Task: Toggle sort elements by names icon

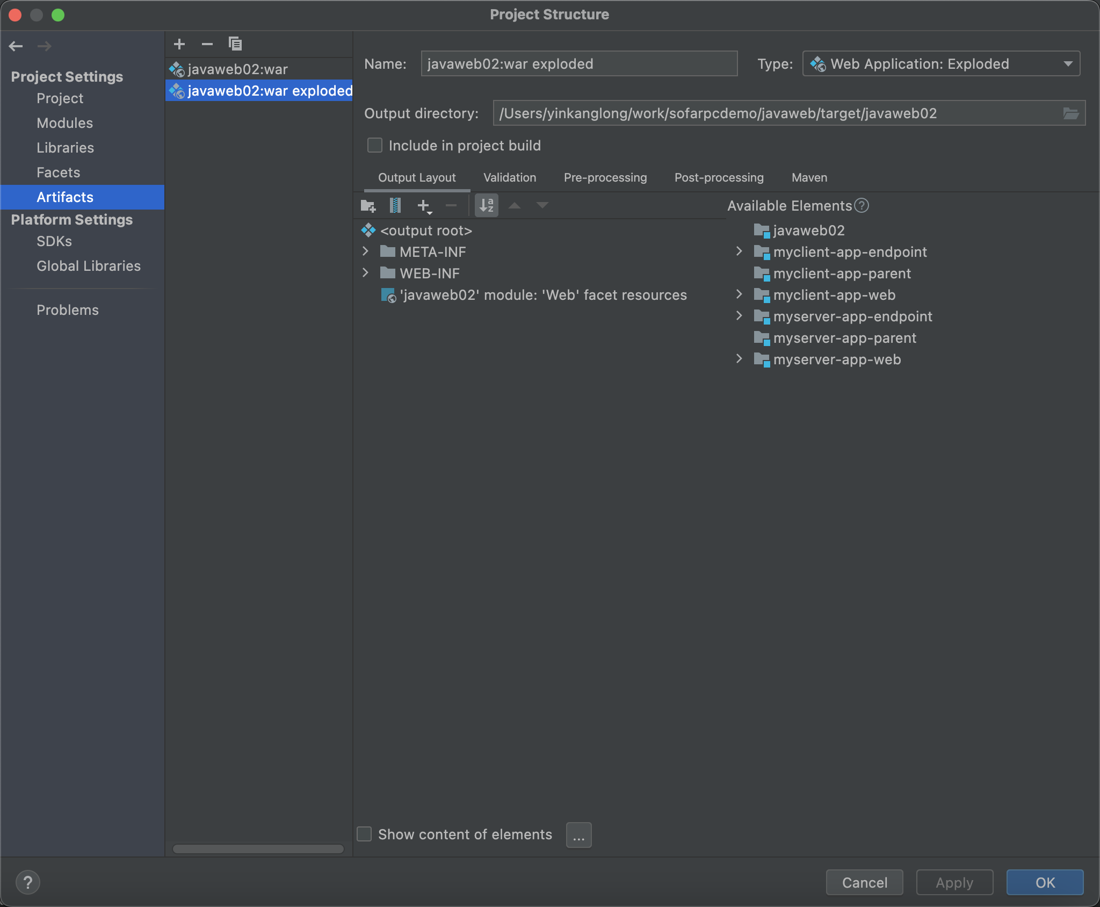Action: pos(487,205)
